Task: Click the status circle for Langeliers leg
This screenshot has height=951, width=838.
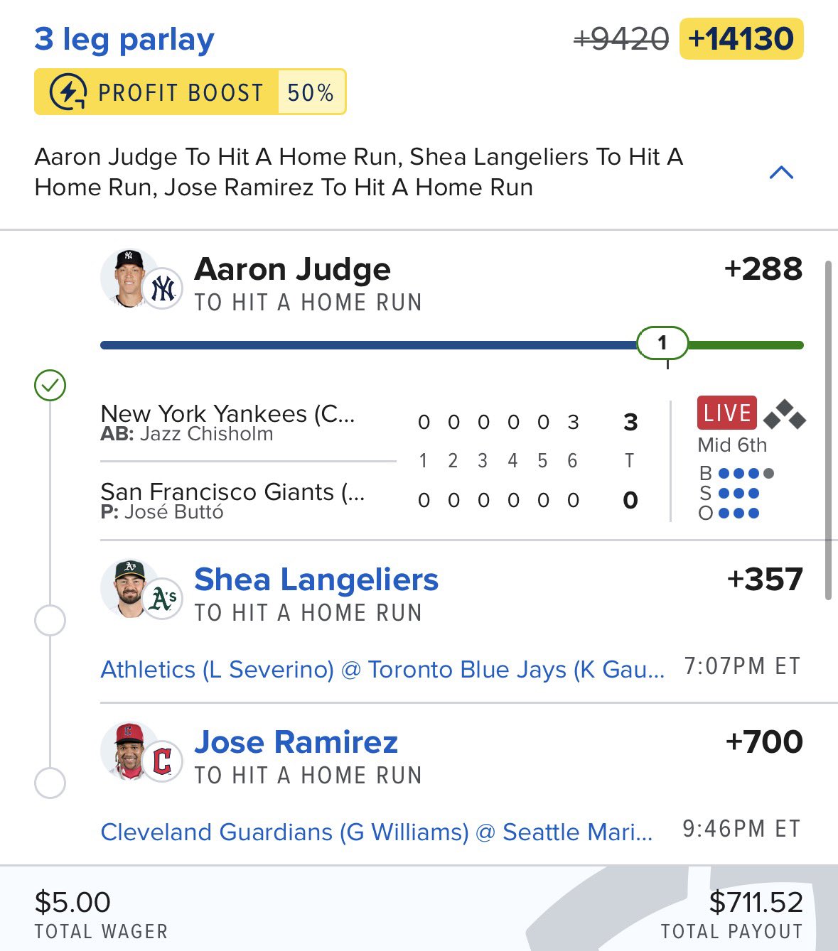Action: tap(50, 621)
